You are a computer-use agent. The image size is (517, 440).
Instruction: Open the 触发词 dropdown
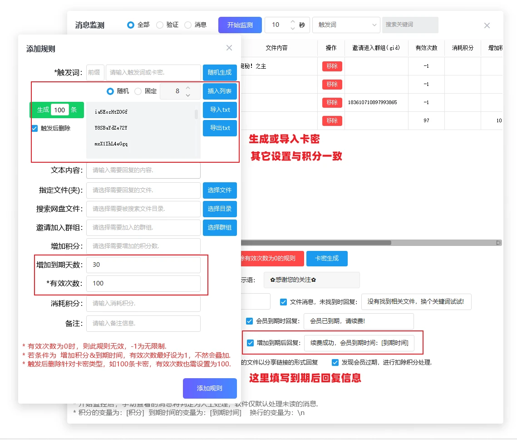click(346, 25)
